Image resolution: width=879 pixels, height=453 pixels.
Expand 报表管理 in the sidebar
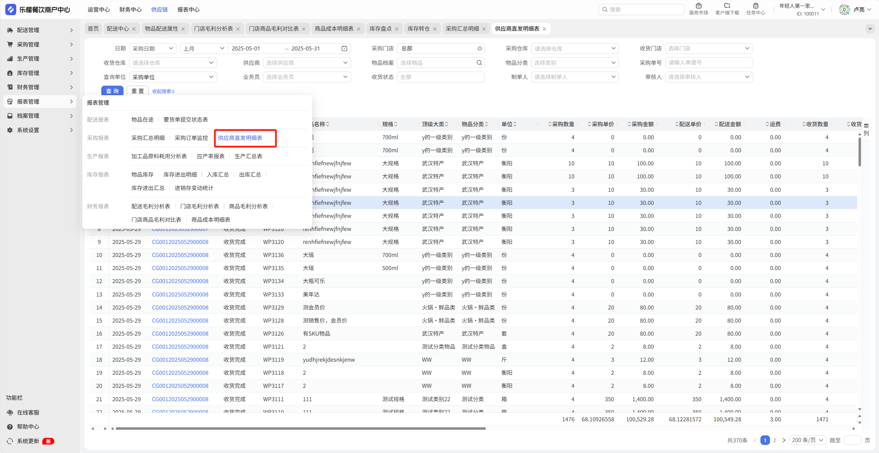click(x=40, y=102)
